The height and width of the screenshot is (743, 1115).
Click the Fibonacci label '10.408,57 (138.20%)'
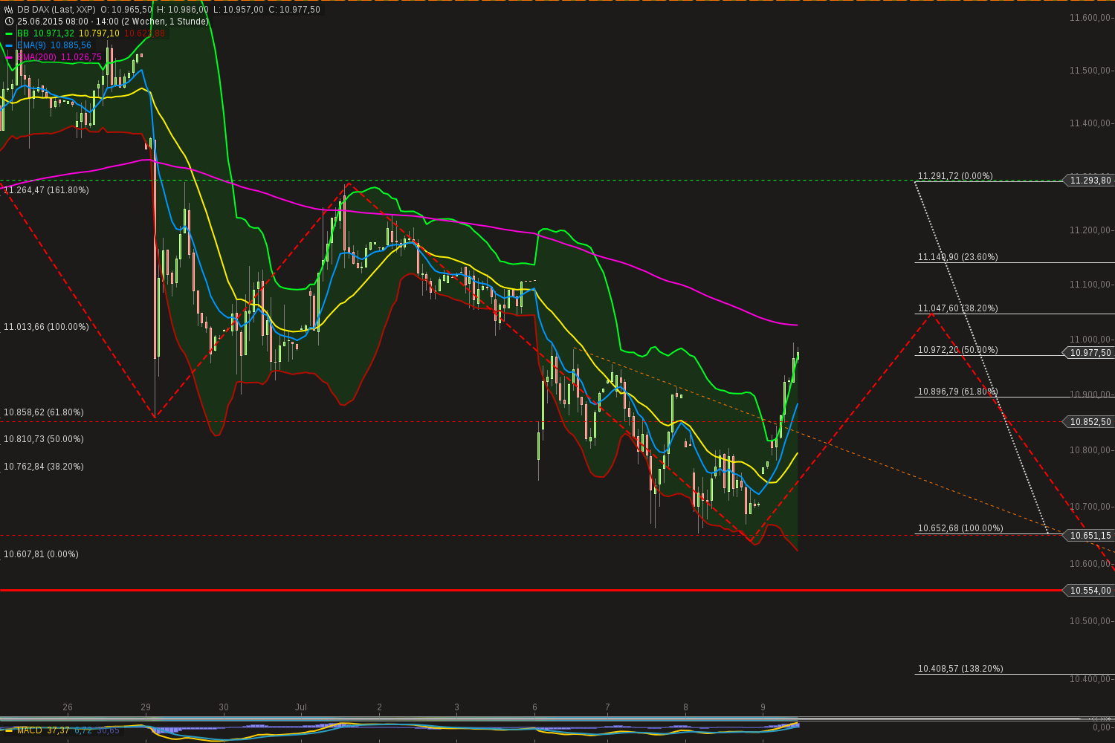click(x=960, y=669)
